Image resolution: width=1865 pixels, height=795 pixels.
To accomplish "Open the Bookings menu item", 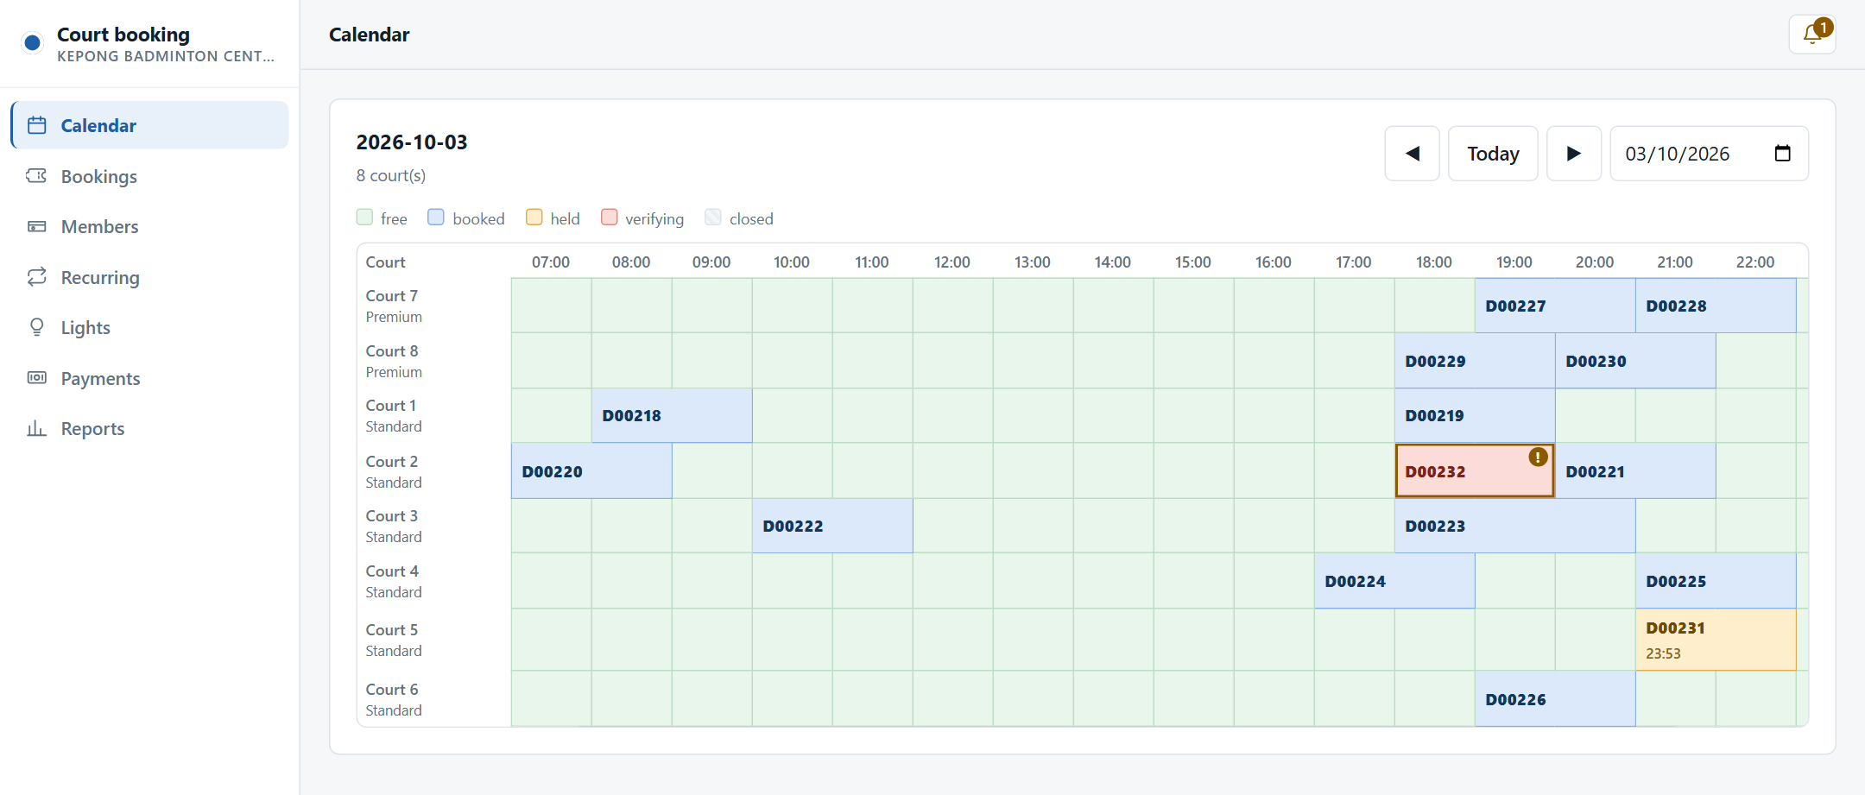I will [x=149, y=176].
